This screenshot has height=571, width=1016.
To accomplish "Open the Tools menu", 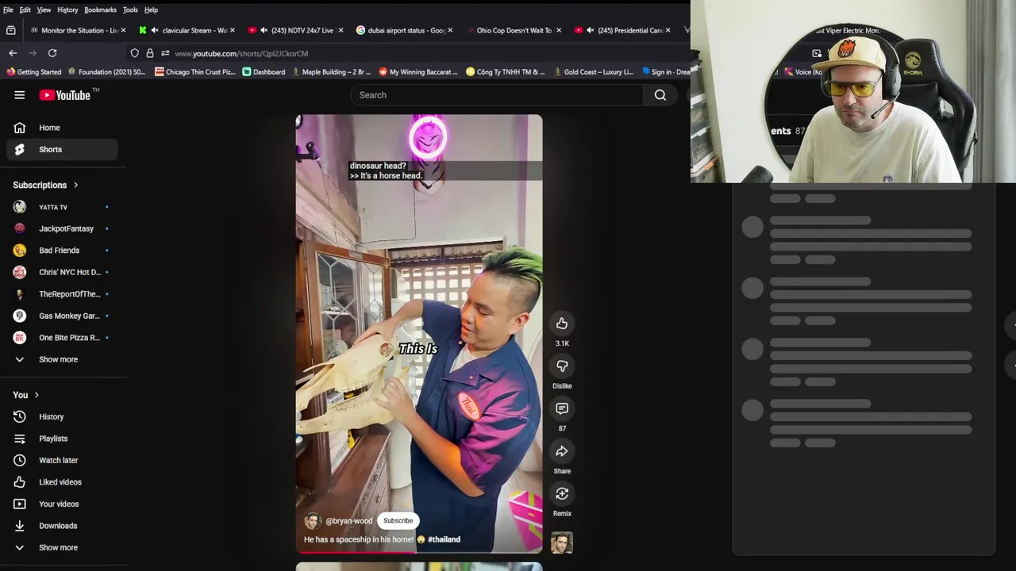I will coord(130,10).
